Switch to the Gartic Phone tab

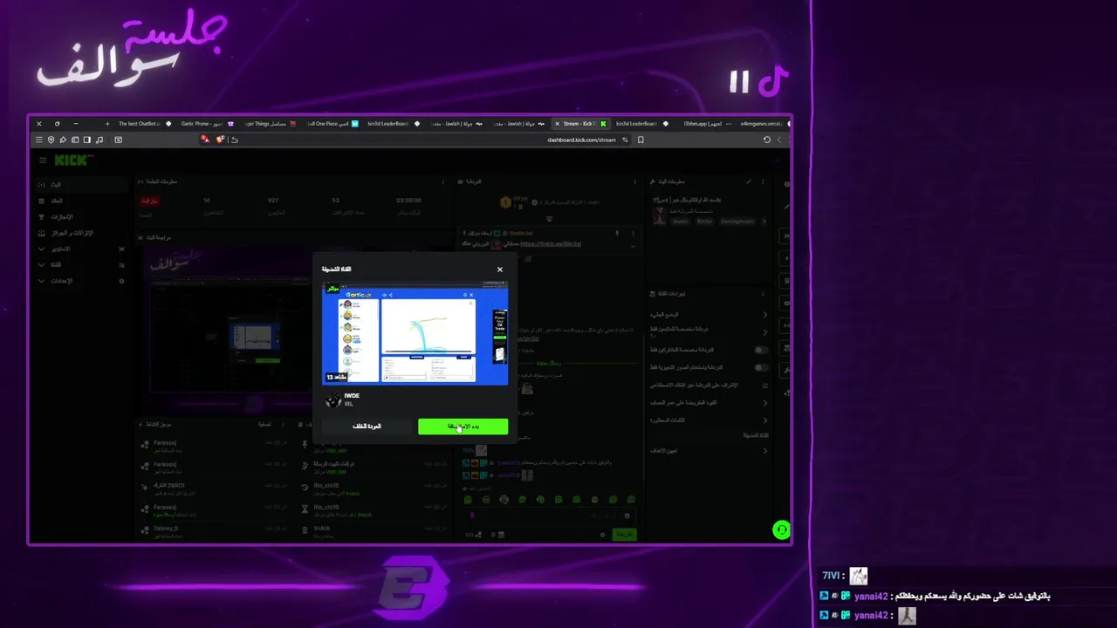(x=207, y=124)
